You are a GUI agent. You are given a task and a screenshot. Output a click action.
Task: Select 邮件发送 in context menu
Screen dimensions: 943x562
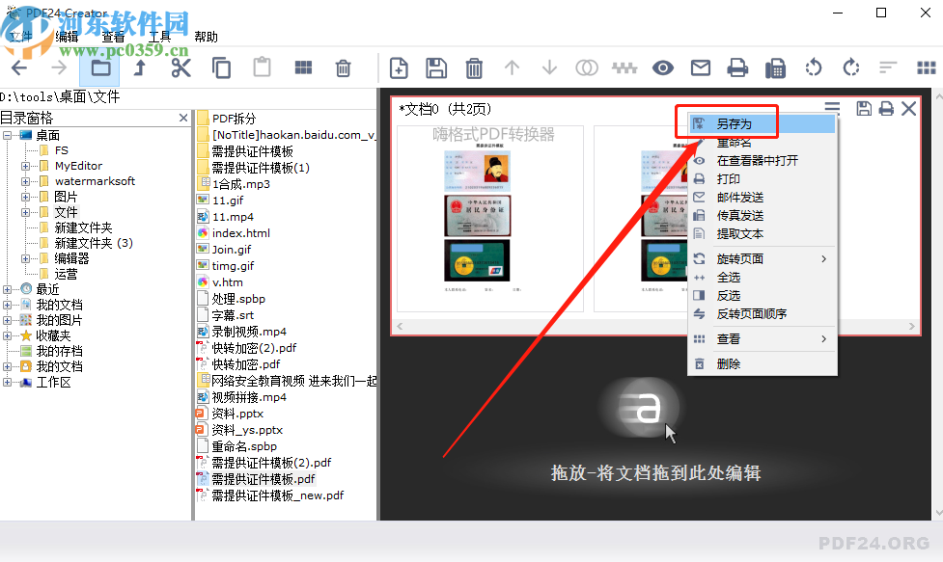(762, 197)
